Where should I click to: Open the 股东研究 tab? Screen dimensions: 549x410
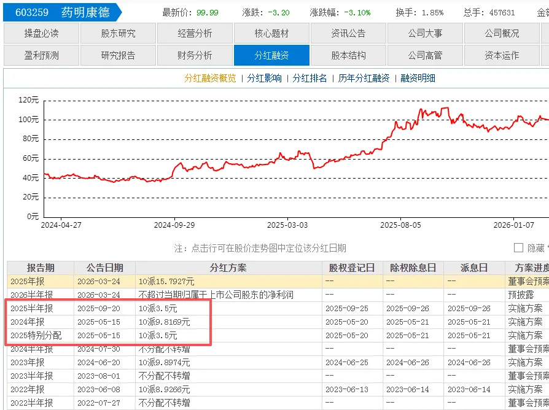[x=118, y=33]
